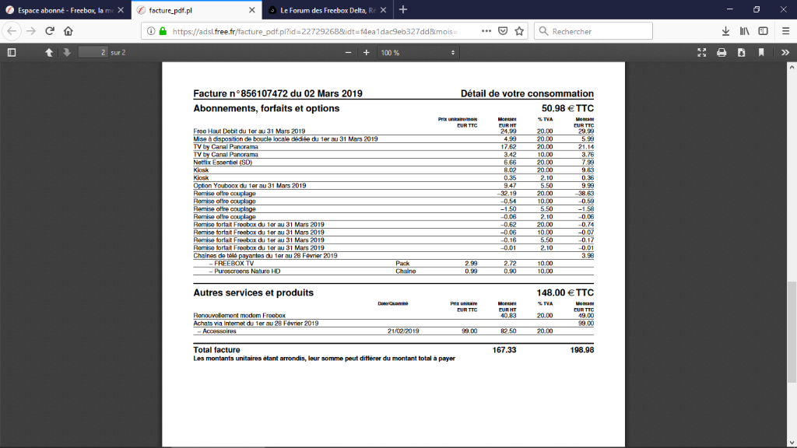
Task: Click the scrollbar up arrow
Action: (x=792, y=67)
